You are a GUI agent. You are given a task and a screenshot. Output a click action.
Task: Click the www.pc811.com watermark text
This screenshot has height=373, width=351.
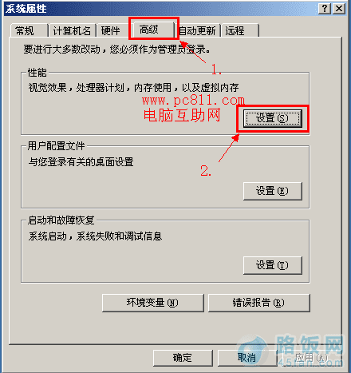click(x=193, y=101)
